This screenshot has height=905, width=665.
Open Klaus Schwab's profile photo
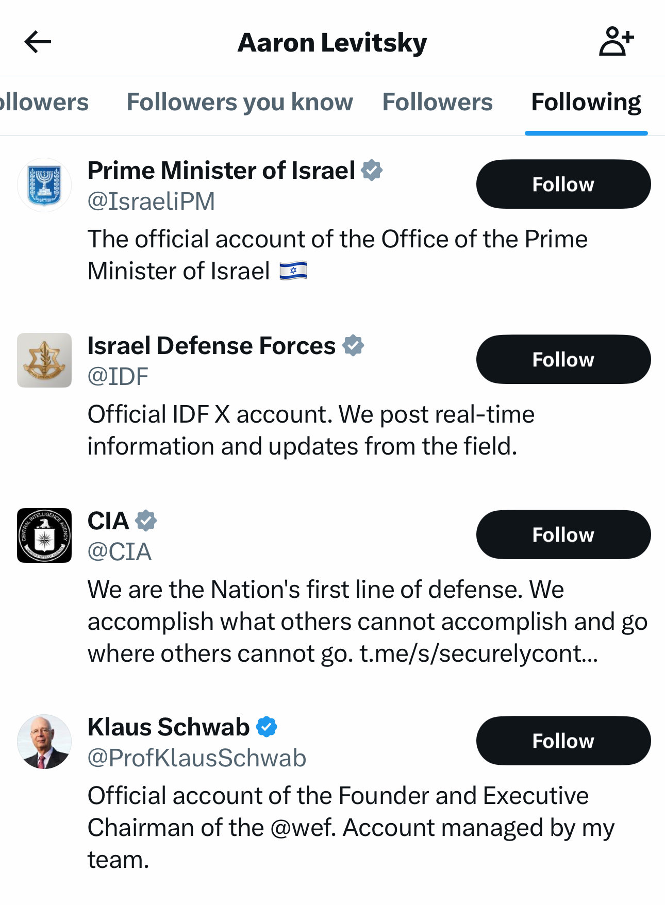[x=44, y=742]
